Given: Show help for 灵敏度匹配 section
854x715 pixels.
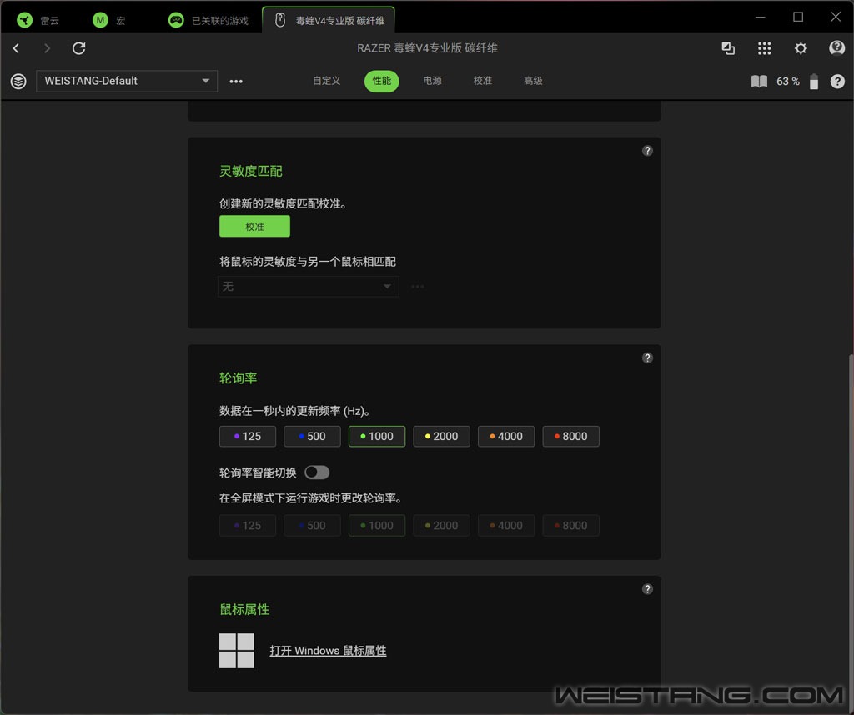Looking at the screenshot, I should click(x=647, y=151).
